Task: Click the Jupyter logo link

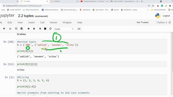Action: click(x=7, y=16)
